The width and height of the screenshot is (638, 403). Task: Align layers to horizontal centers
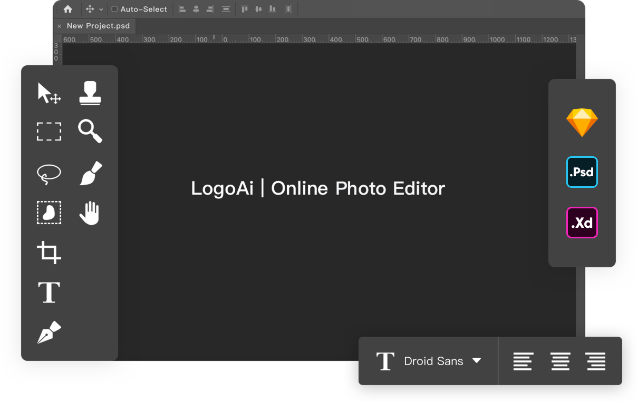coord(197,9)
